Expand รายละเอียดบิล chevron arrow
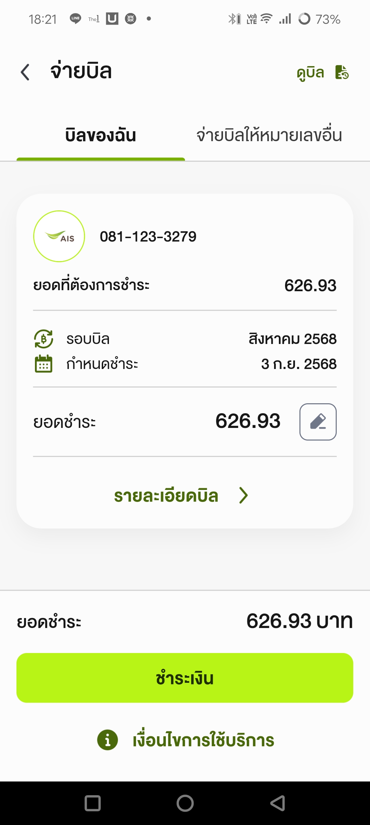 (243, 495)
